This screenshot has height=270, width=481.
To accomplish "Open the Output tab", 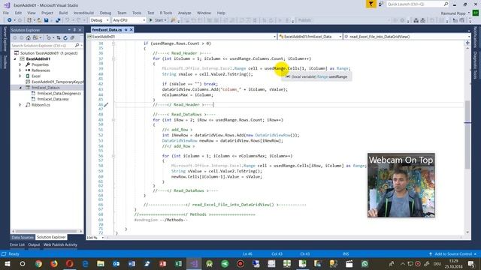I will (x=34, y=244).
